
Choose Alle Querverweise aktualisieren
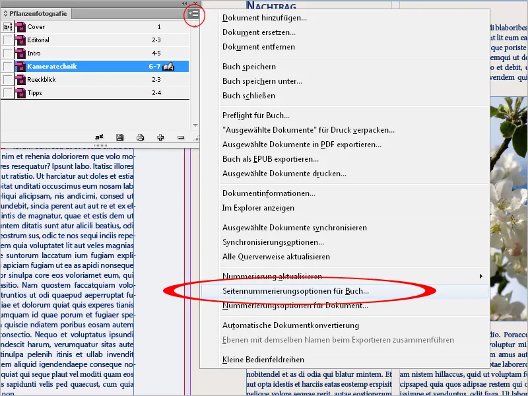coord(276,257)
